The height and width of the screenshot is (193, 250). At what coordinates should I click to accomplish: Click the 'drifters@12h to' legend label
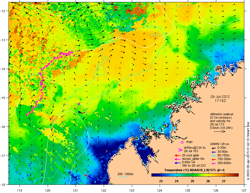tap(195, 148)
